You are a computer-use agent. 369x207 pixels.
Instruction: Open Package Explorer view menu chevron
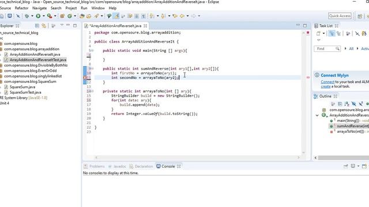coord(62,25)
